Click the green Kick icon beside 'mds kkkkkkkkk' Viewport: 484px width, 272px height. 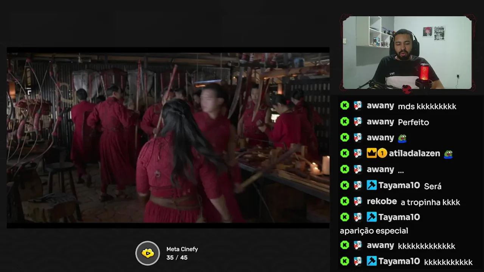pos(344,105)
